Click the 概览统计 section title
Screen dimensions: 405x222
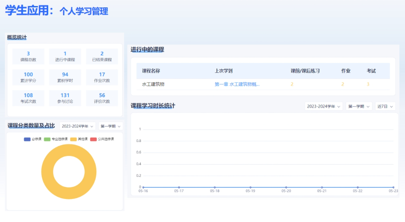(17, 37)
